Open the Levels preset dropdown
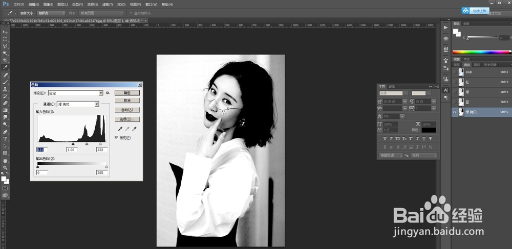Screen dimensions: 512x249 tap(101, 93)
